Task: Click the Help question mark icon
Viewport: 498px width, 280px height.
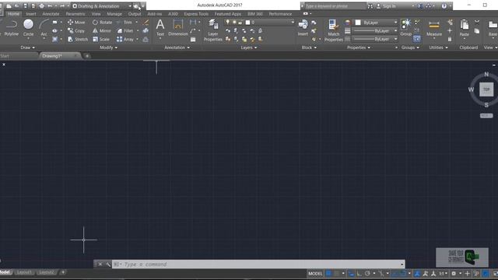Action: (x=444, y=6)
